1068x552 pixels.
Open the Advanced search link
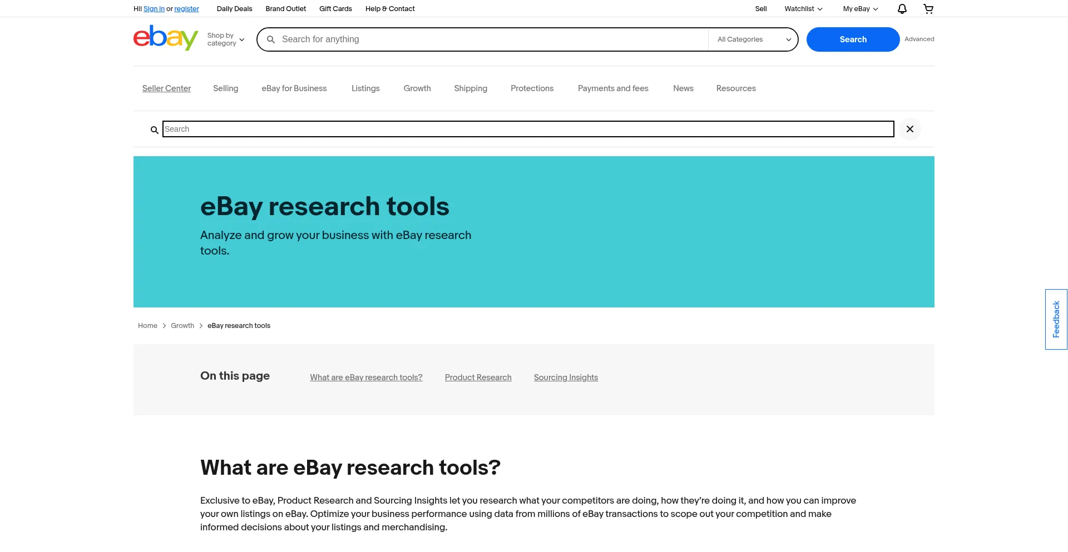(x=919, y=39)
